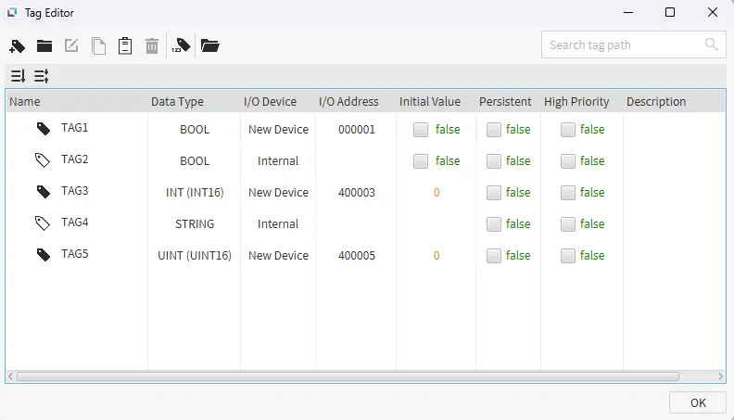Click TAG2's Internal device cell
The height and width of the screenshot is (420, 734).
click(x=278, y=161)
